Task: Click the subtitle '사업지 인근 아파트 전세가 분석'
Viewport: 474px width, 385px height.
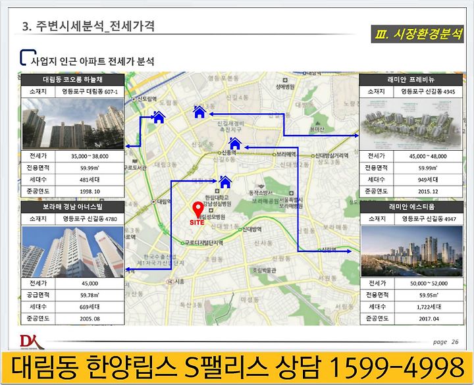Action: click(x=93, y=61)
